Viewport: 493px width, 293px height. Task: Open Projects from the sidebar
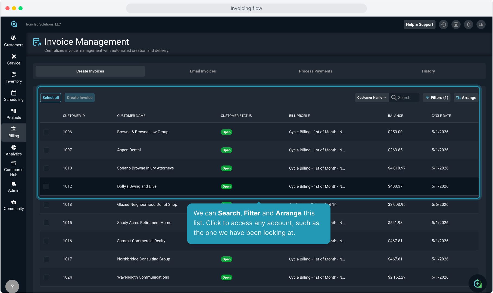[14, 114]
